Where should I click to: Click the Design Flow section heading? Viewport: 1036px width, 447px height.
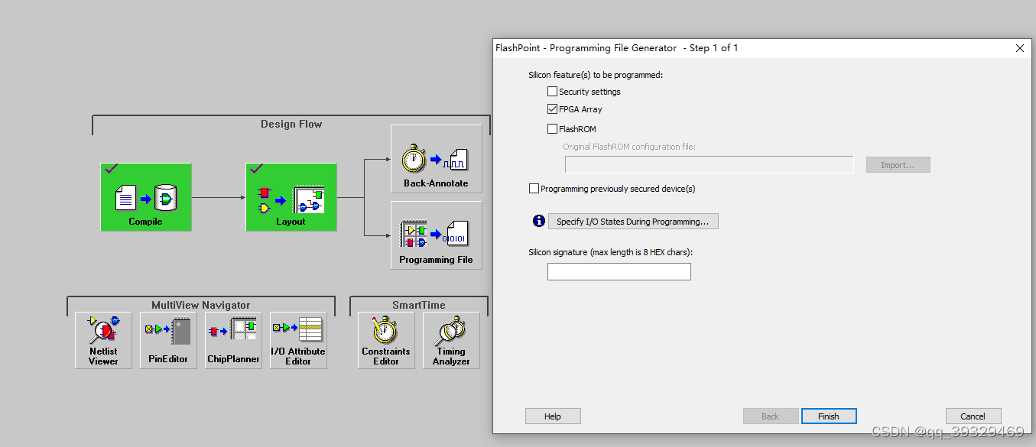coord(291,124)
